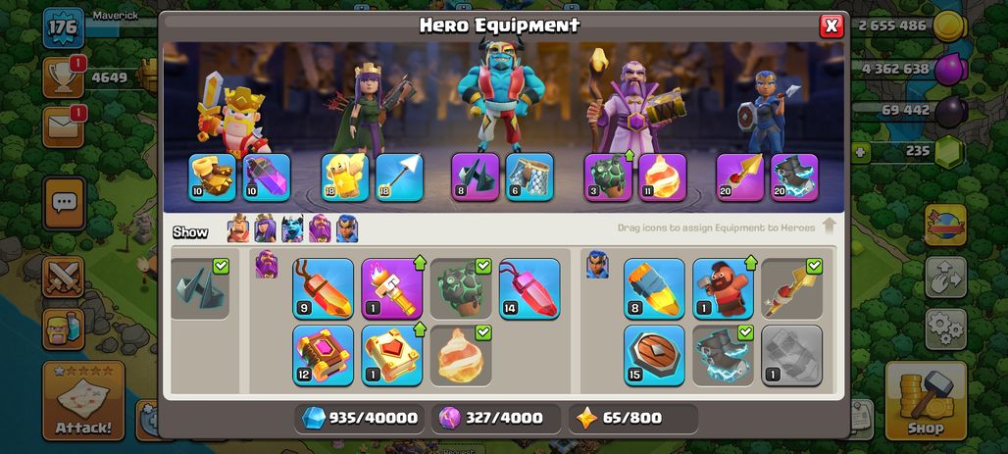This screenshot has width=1008, height=454.
Task: Select the equipped green rock puppet with checkmark
Action: 460,288
